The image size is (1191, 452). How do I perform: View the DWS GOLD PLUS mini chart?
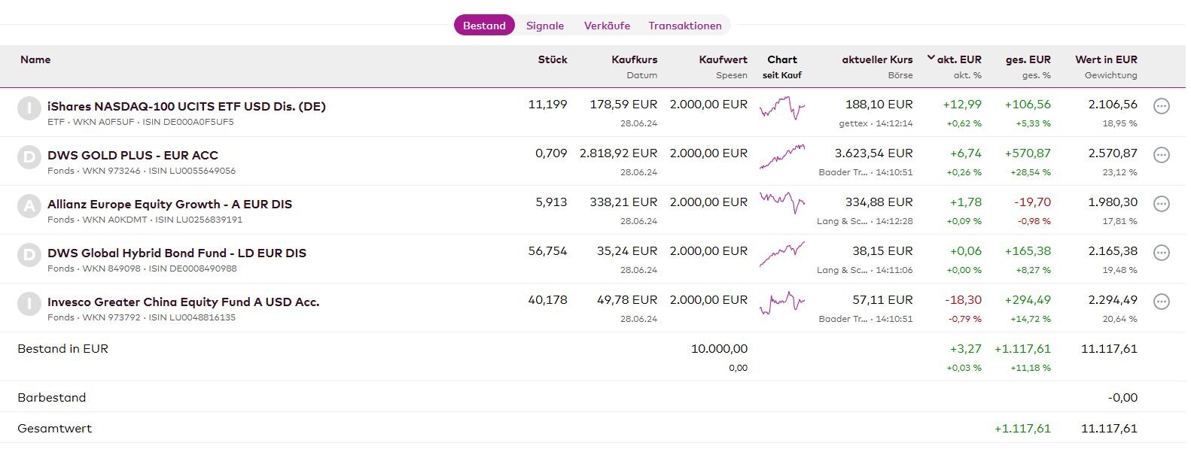pyautogui.click(x=782, y=156)
